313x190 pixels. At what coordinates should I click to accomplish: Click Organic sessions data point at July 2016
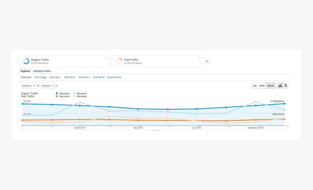click(197, 109)
